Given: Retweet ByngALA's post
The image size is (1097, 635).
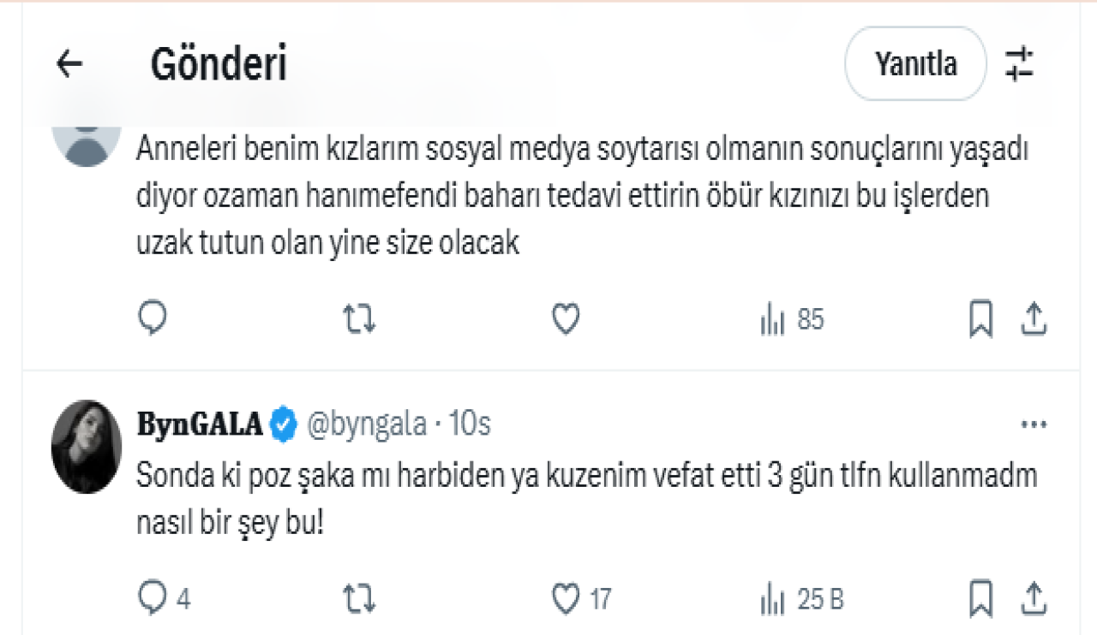Looking at the screenshot, I should click(x=359, y=599).
